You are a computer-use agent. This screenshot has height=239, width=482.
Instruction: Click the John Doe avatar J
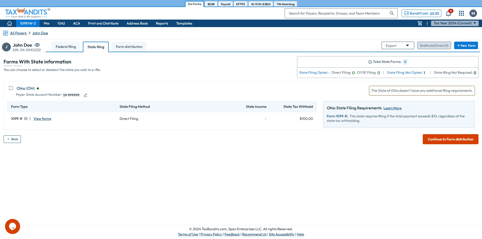pyautogui.click(x=6, y=47)
